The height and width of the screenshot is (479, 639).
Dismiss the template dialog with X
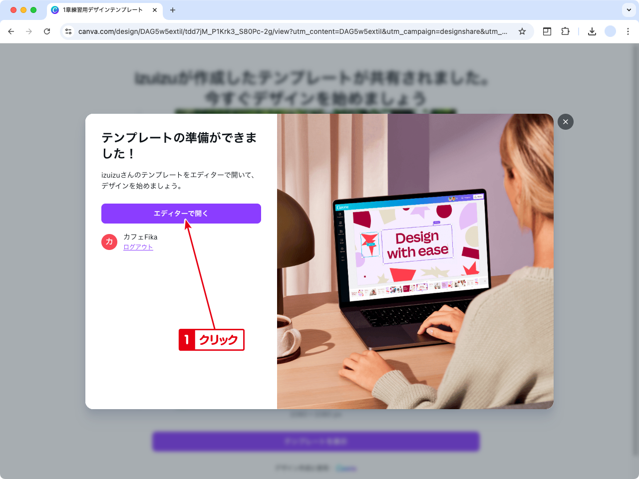click(566, 122)
